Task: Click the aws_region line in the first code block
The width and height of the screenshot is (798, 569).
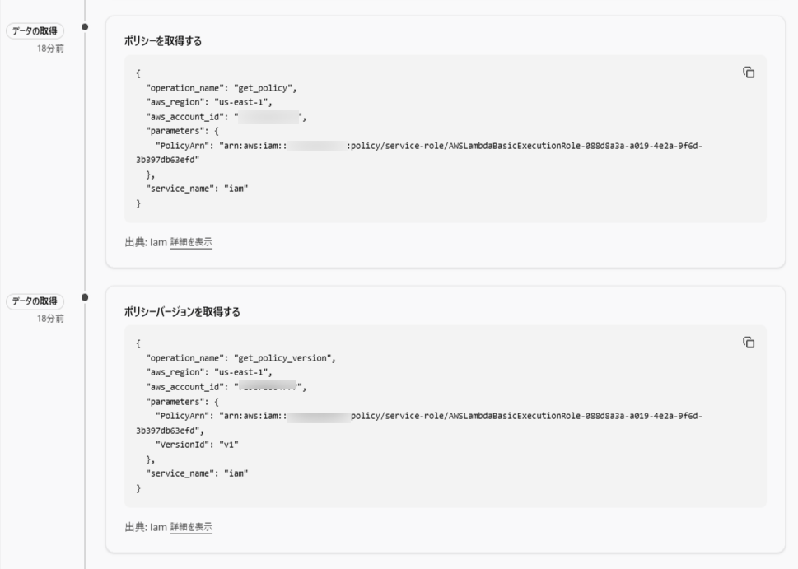Action: pyautogui.click(x=209, y=102)
